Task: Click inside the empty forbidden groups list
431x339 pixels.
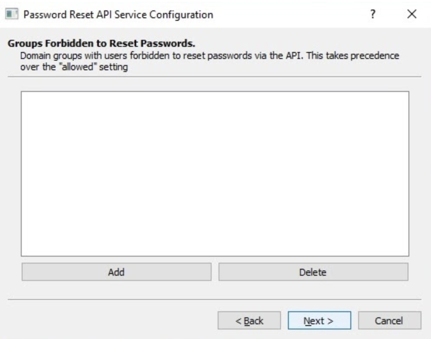Action: point(215,173)
